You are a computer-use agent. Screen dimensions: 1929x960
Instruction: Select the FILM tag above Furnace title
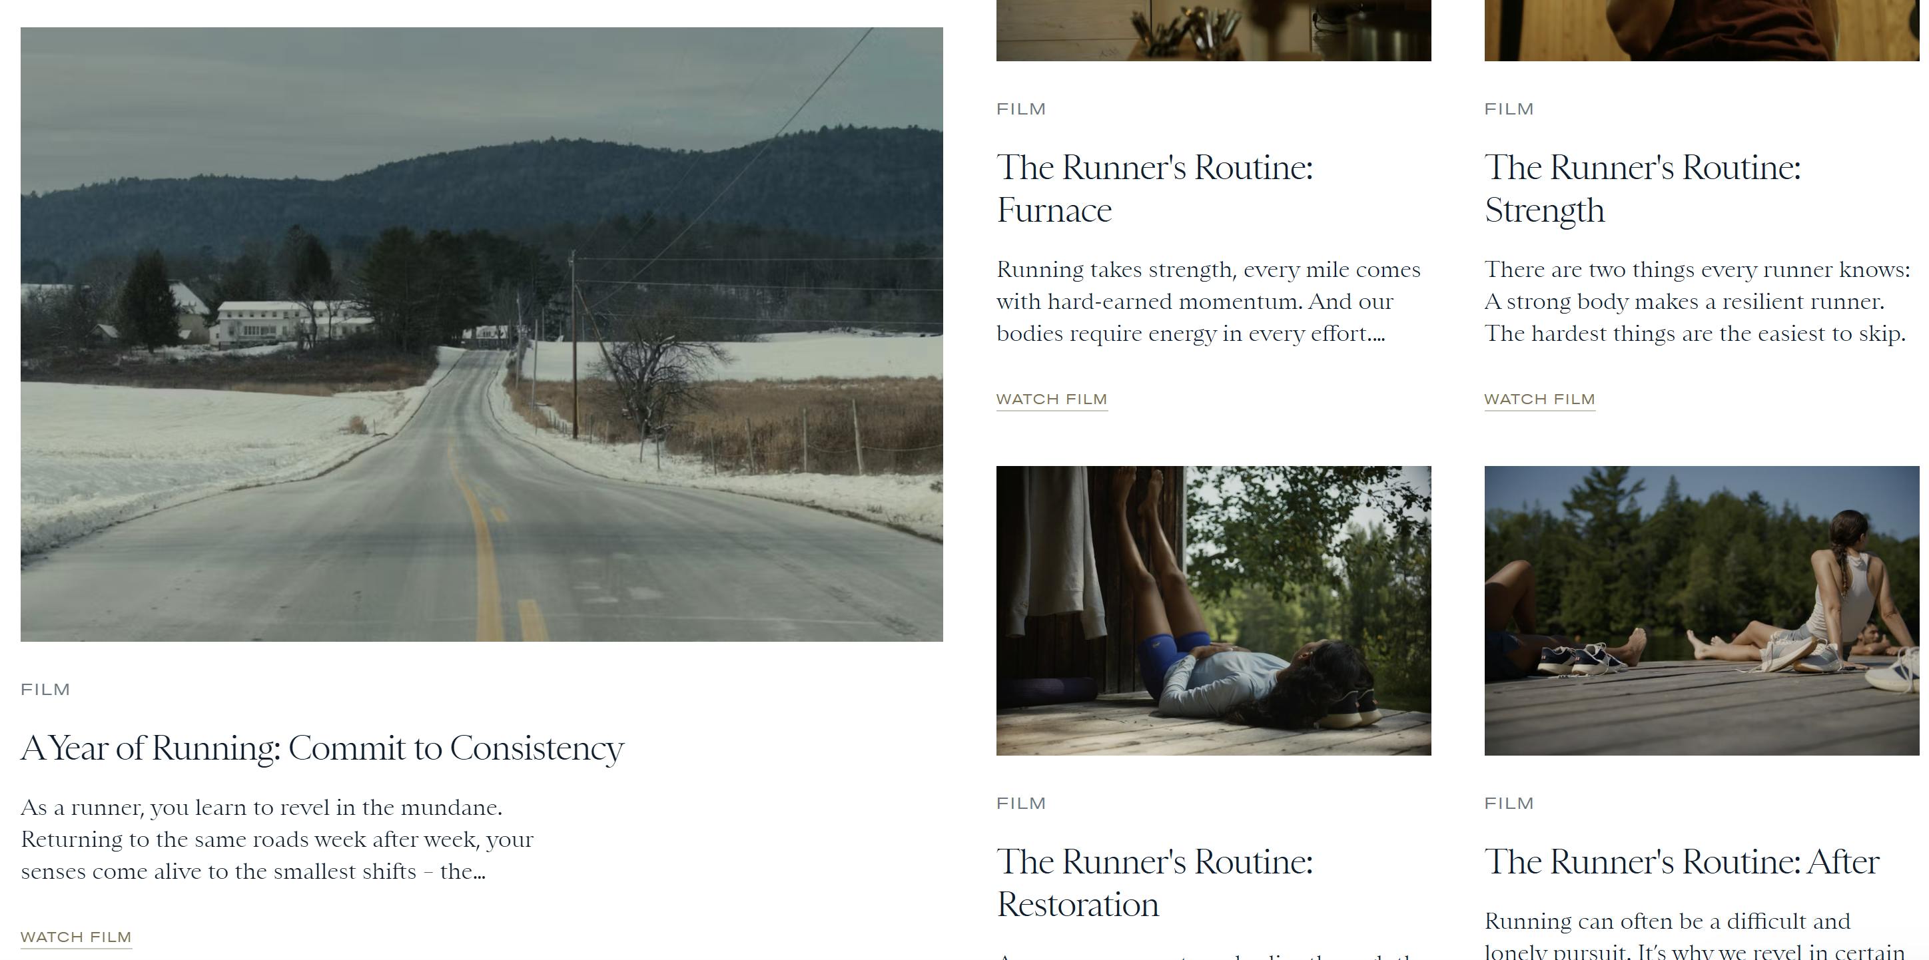(x=1021, y=109)
